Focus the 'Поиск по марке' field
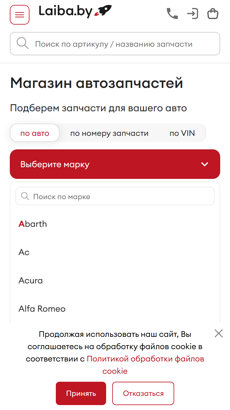 pos(115,196)
